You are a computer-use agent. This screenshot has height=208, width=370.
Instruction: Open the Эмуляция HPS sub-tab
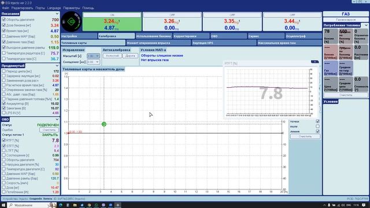[x=224, y=43]
